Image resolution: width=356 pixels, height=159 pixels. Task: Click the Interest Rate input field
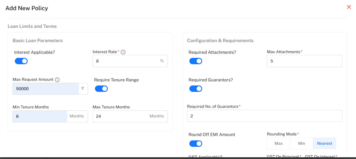pyautogui.click(x=125, y=61)
